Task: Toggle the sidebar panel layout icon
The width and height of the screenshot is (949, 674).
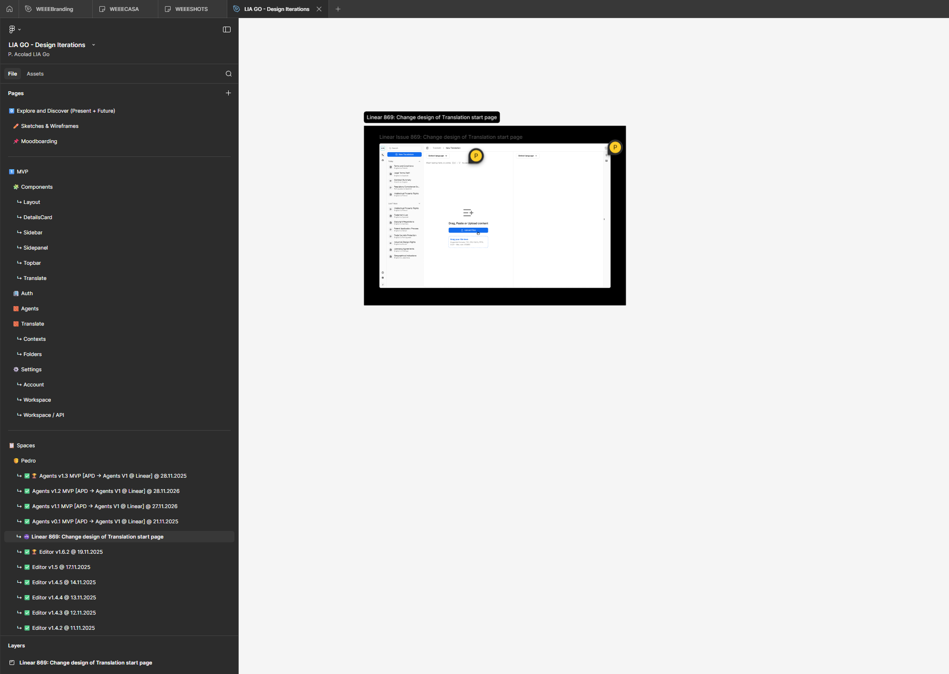Action: pos(227,29)
